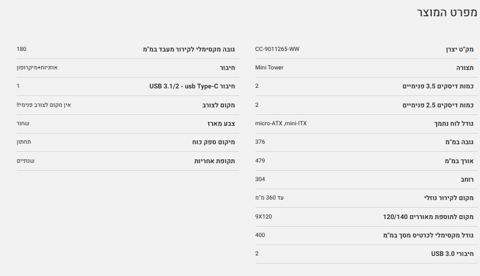
Task: Click the 'אין מקום לצורב פנימי!!' text
Action: tap(44, 105)
